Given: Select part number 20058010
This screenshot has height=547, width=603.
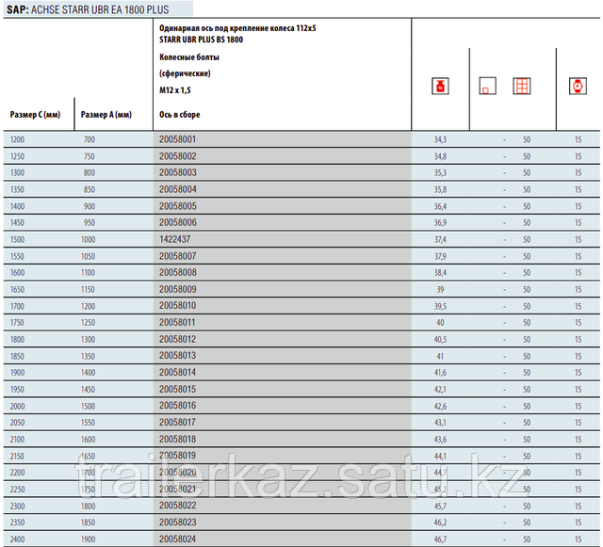Looking at the screenshot, I should [178, 306].
